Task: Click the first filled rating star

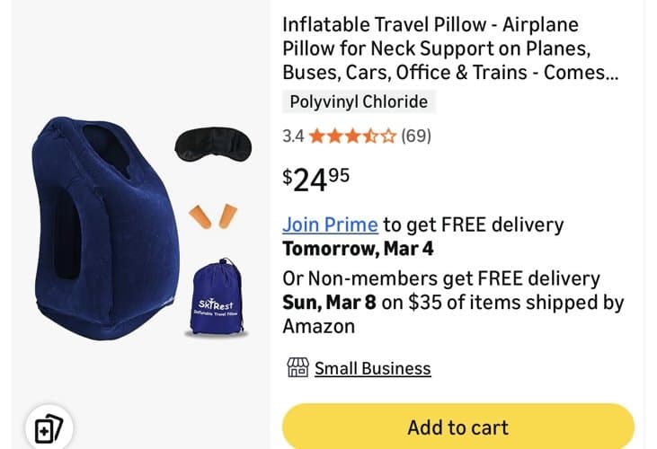Action: tap(317, 136)
